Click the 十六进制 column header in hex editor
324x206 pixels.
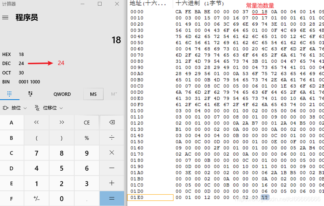coord(199,3)
